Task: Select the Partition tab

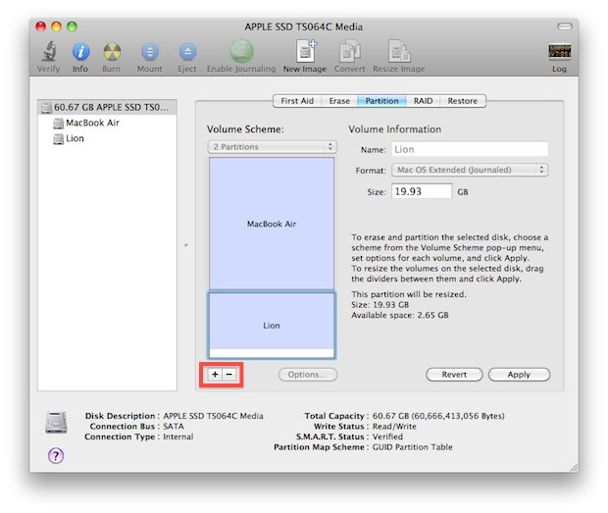Action: 381,101
